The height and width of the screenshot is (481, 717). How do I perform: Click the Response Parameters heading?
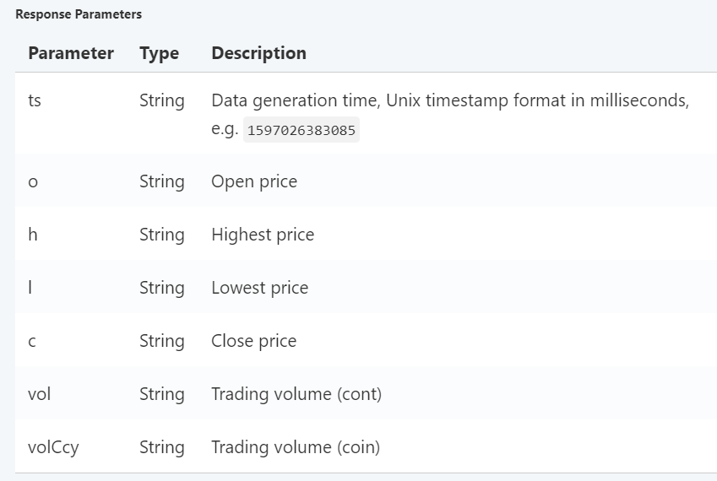tap(79, 14)
